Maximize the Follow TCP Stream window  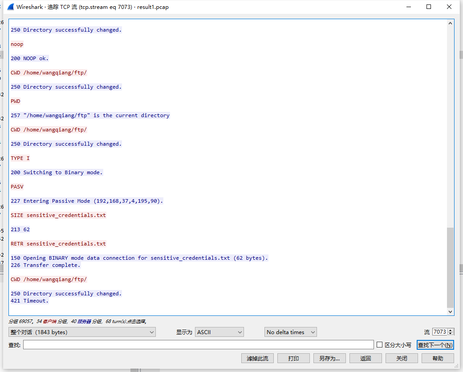(428, 7)
